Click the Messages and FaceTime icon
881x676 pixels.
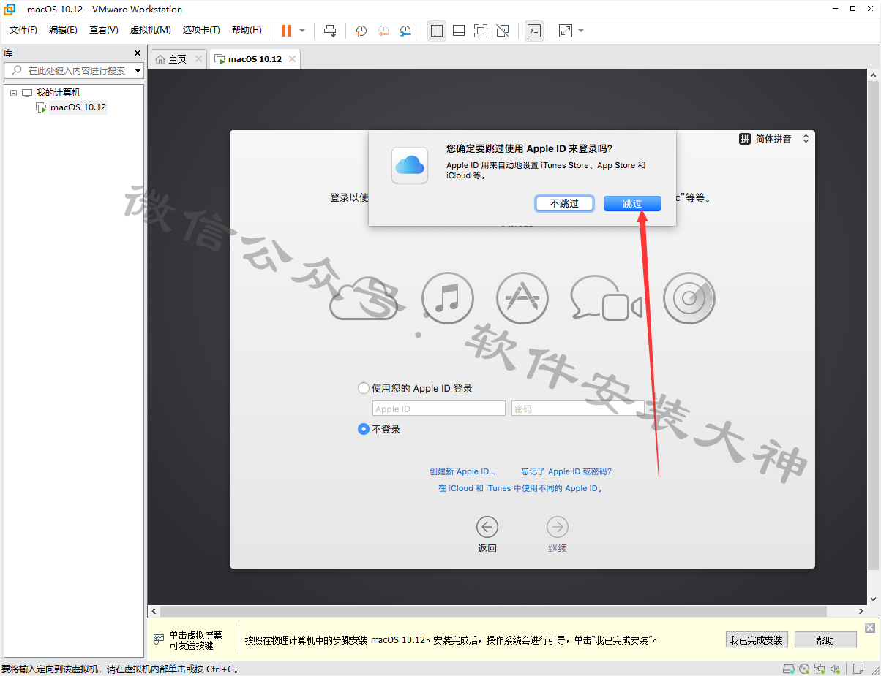607,299
